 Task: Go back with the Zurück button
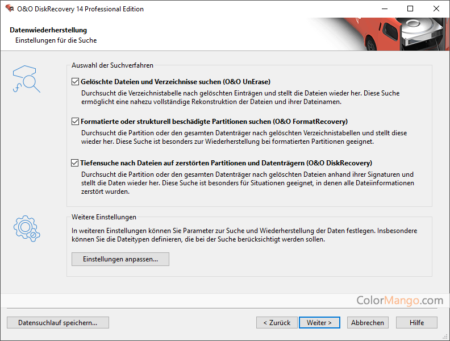pos(276,322)
